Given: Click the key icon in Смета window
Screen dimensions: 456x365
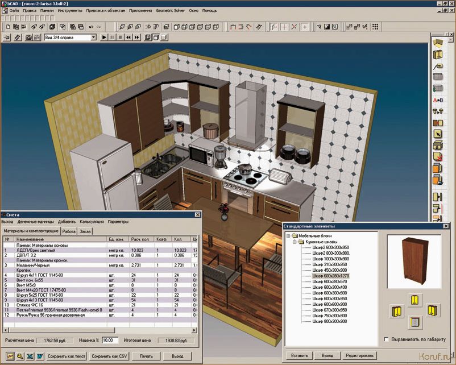Looking at the screenshot, I should pyautogui.click(x=19, y=356).
